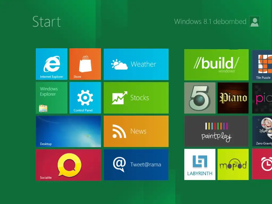The width and height of the screenshot is (272, 204).
Task: Open the alarm clock tile
Action: (262, 164)
